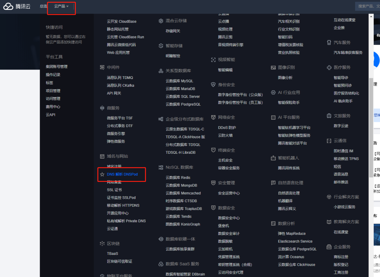This screenshot has height=277, width=380.
Task: Click the 域名与网站 category icon
Action: (102, 156)
